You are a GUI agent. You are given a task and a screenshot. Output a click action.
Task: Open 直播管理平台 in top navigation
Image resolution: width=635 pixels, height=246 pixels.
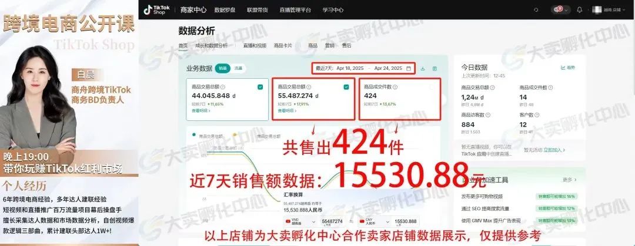(x=295, y=10)
